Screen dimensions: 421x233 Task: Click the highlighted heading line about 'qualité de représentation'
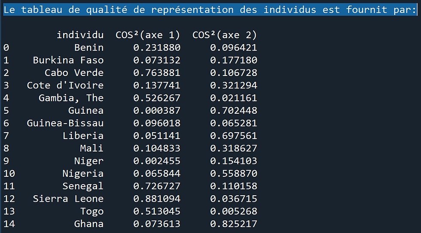[x=210, y=10]
